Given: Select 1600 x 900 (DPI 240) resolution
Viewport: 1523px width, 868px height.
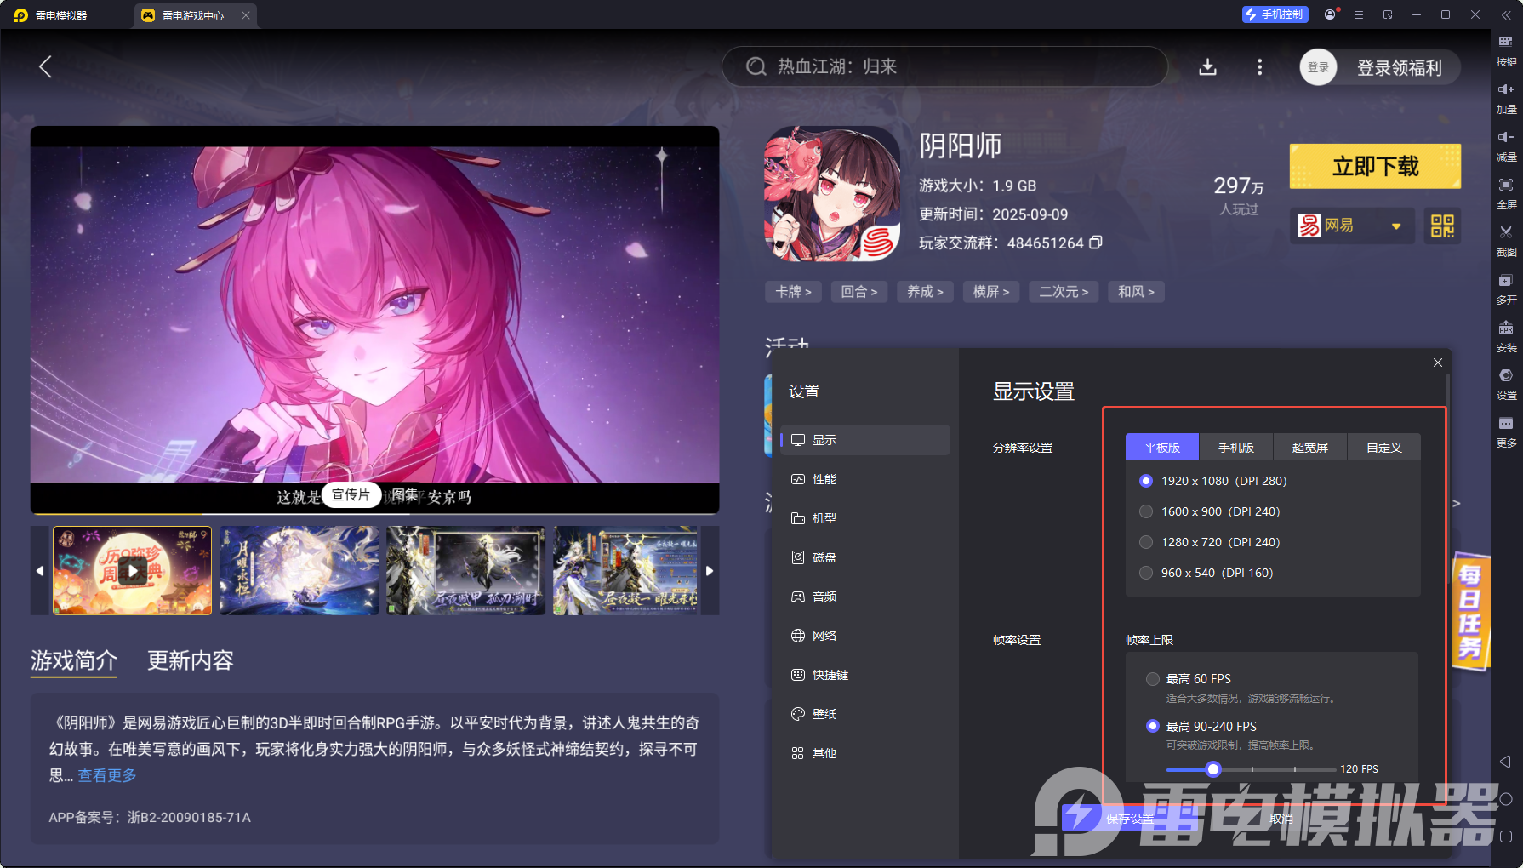Looking at the screenshot, I should 1209,511.
